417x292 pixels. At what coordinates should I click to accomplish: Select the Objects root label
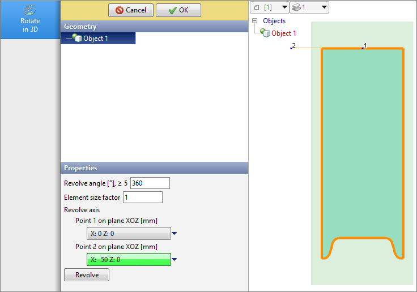coord(274,21)
